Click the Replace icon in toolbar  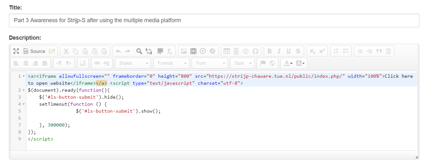[x=149, y=51]
